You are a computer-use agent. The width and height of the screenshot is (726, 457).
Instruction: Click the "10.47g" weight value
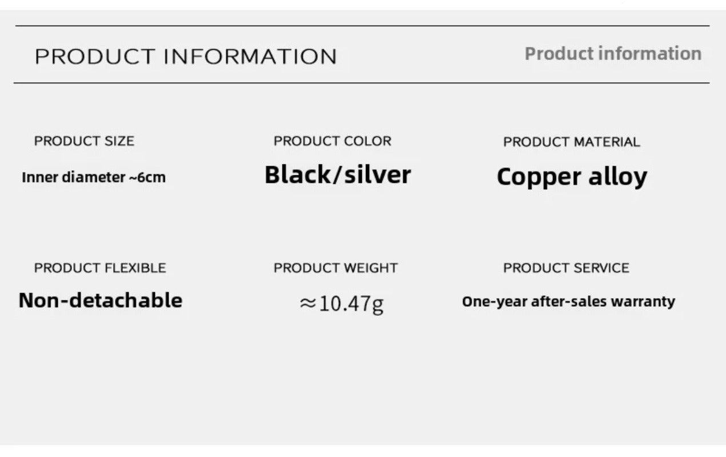coord(352,303)
